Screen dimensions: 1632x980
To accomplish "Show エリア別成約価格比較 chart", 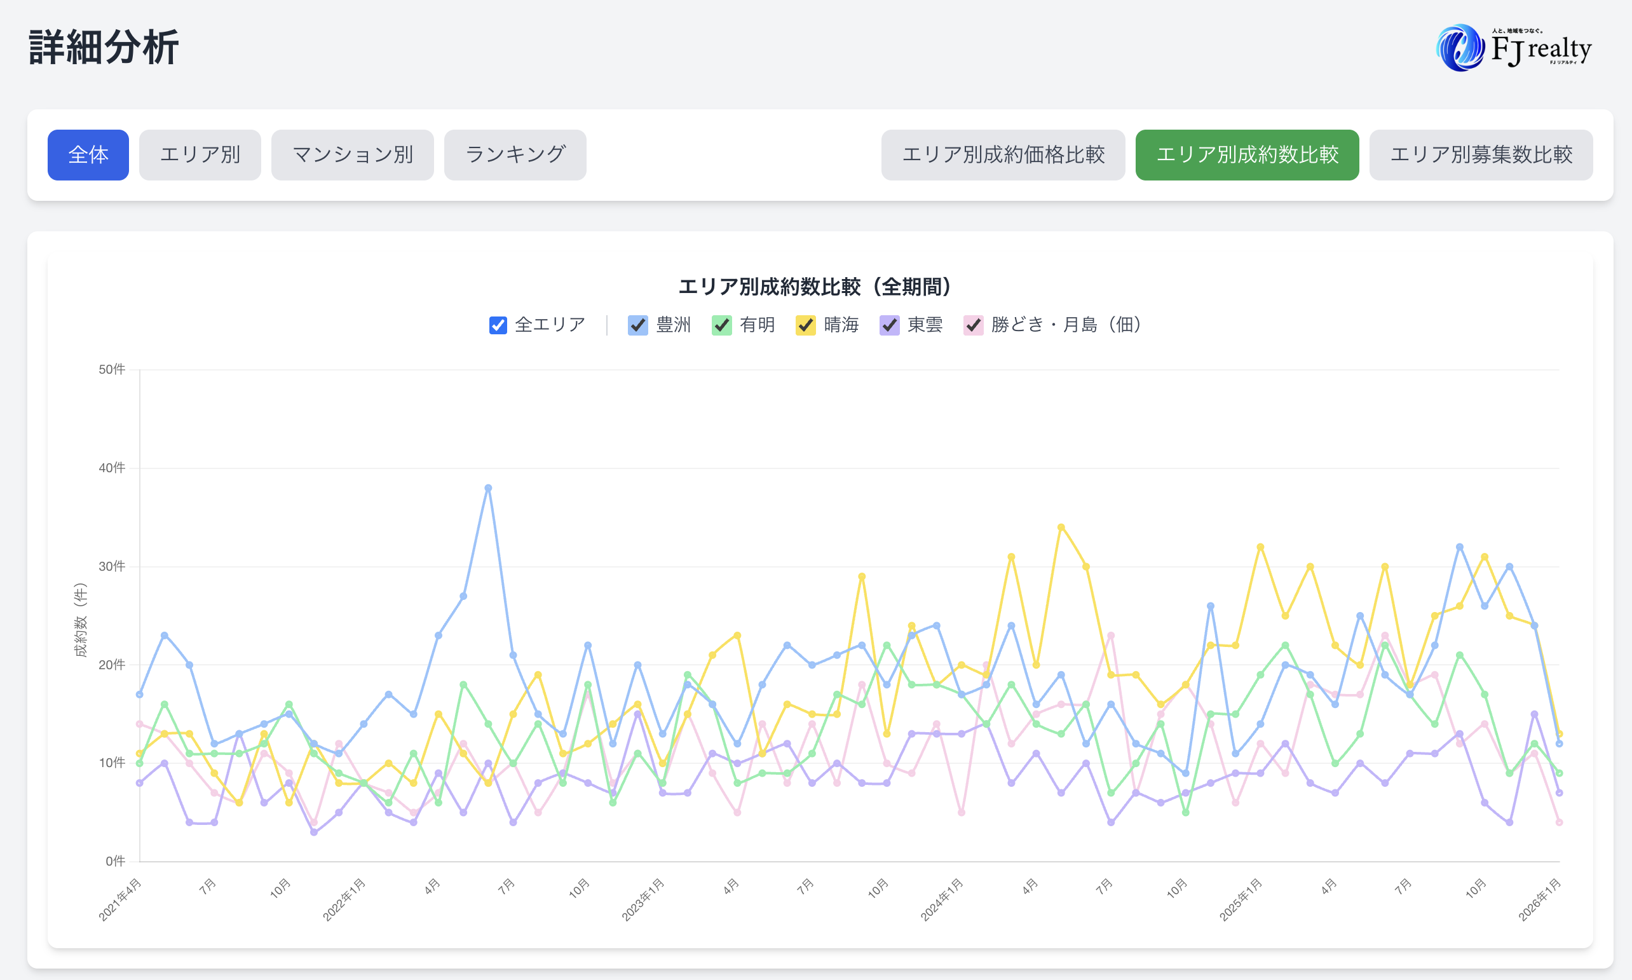I will [x=1003, y=154].
